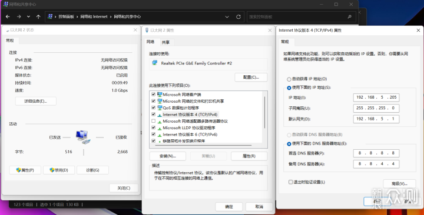Click 诊断(G) button
This screenshot has height=215, width=424.
93,170
